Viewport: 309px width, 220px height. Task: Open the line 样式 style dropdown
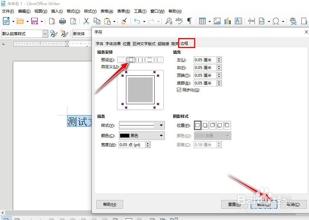tap(142, 125)
